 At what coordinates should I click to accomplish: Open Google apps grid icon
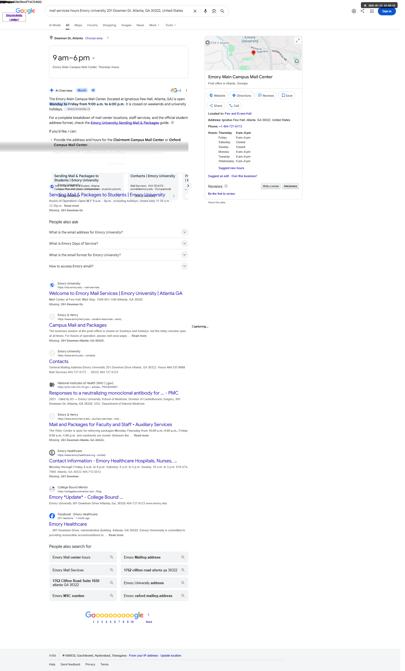[372, 11]
